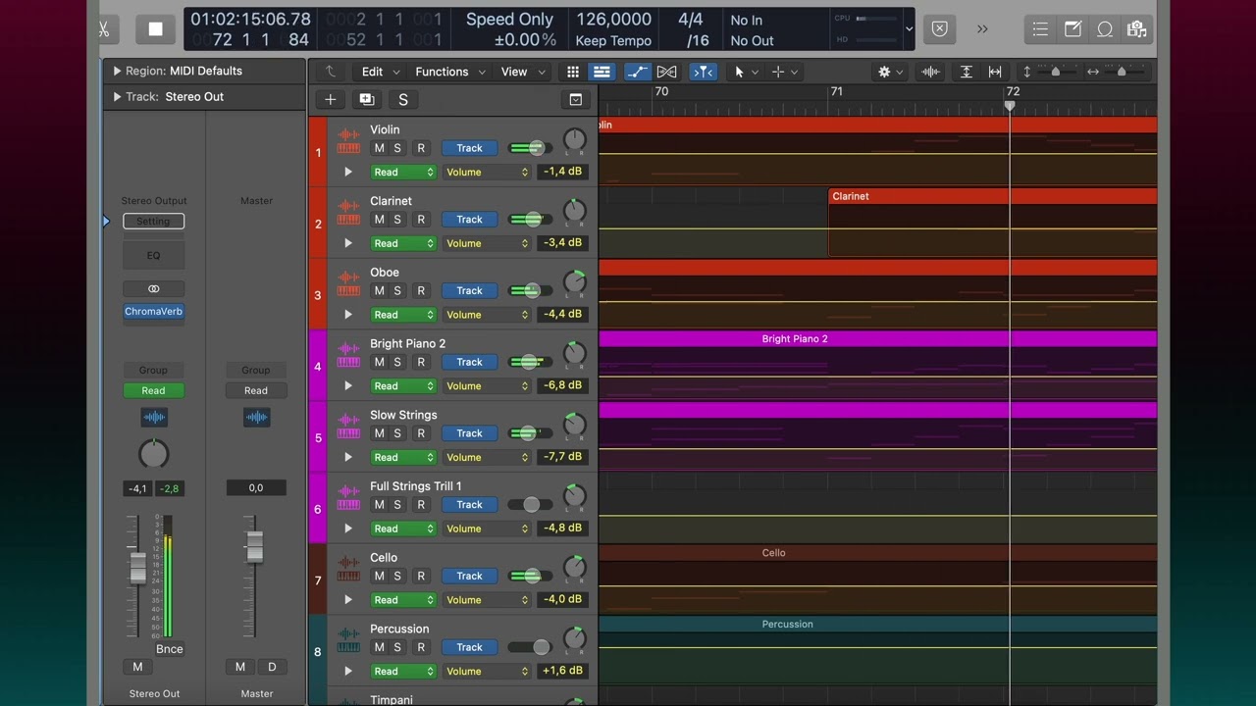This screenshot has width=1256, height=706.
Task: Open the Loop Browser
Action: tap(1105, 29)
